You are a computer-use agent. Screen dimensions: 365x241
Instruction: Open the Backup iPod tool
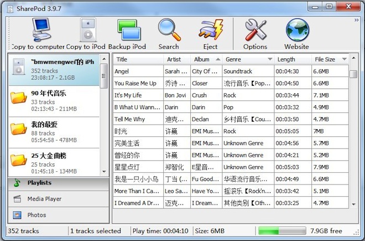click(x=129, y=30)
